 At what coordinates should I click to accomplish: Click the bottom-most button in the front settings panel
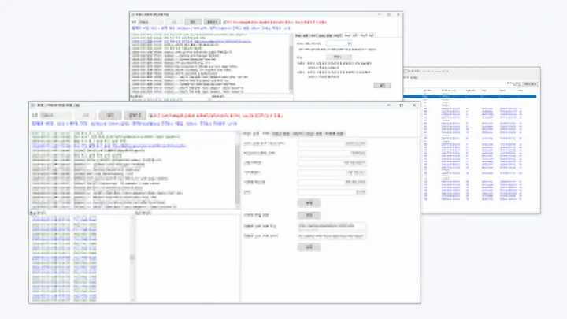pos(309,247)
